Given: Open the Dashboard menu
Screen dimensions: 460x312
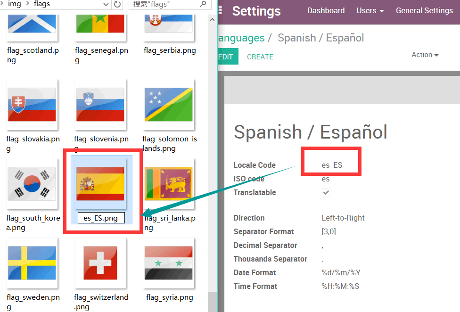Looking at the screenshot, I should pos(326,10).
